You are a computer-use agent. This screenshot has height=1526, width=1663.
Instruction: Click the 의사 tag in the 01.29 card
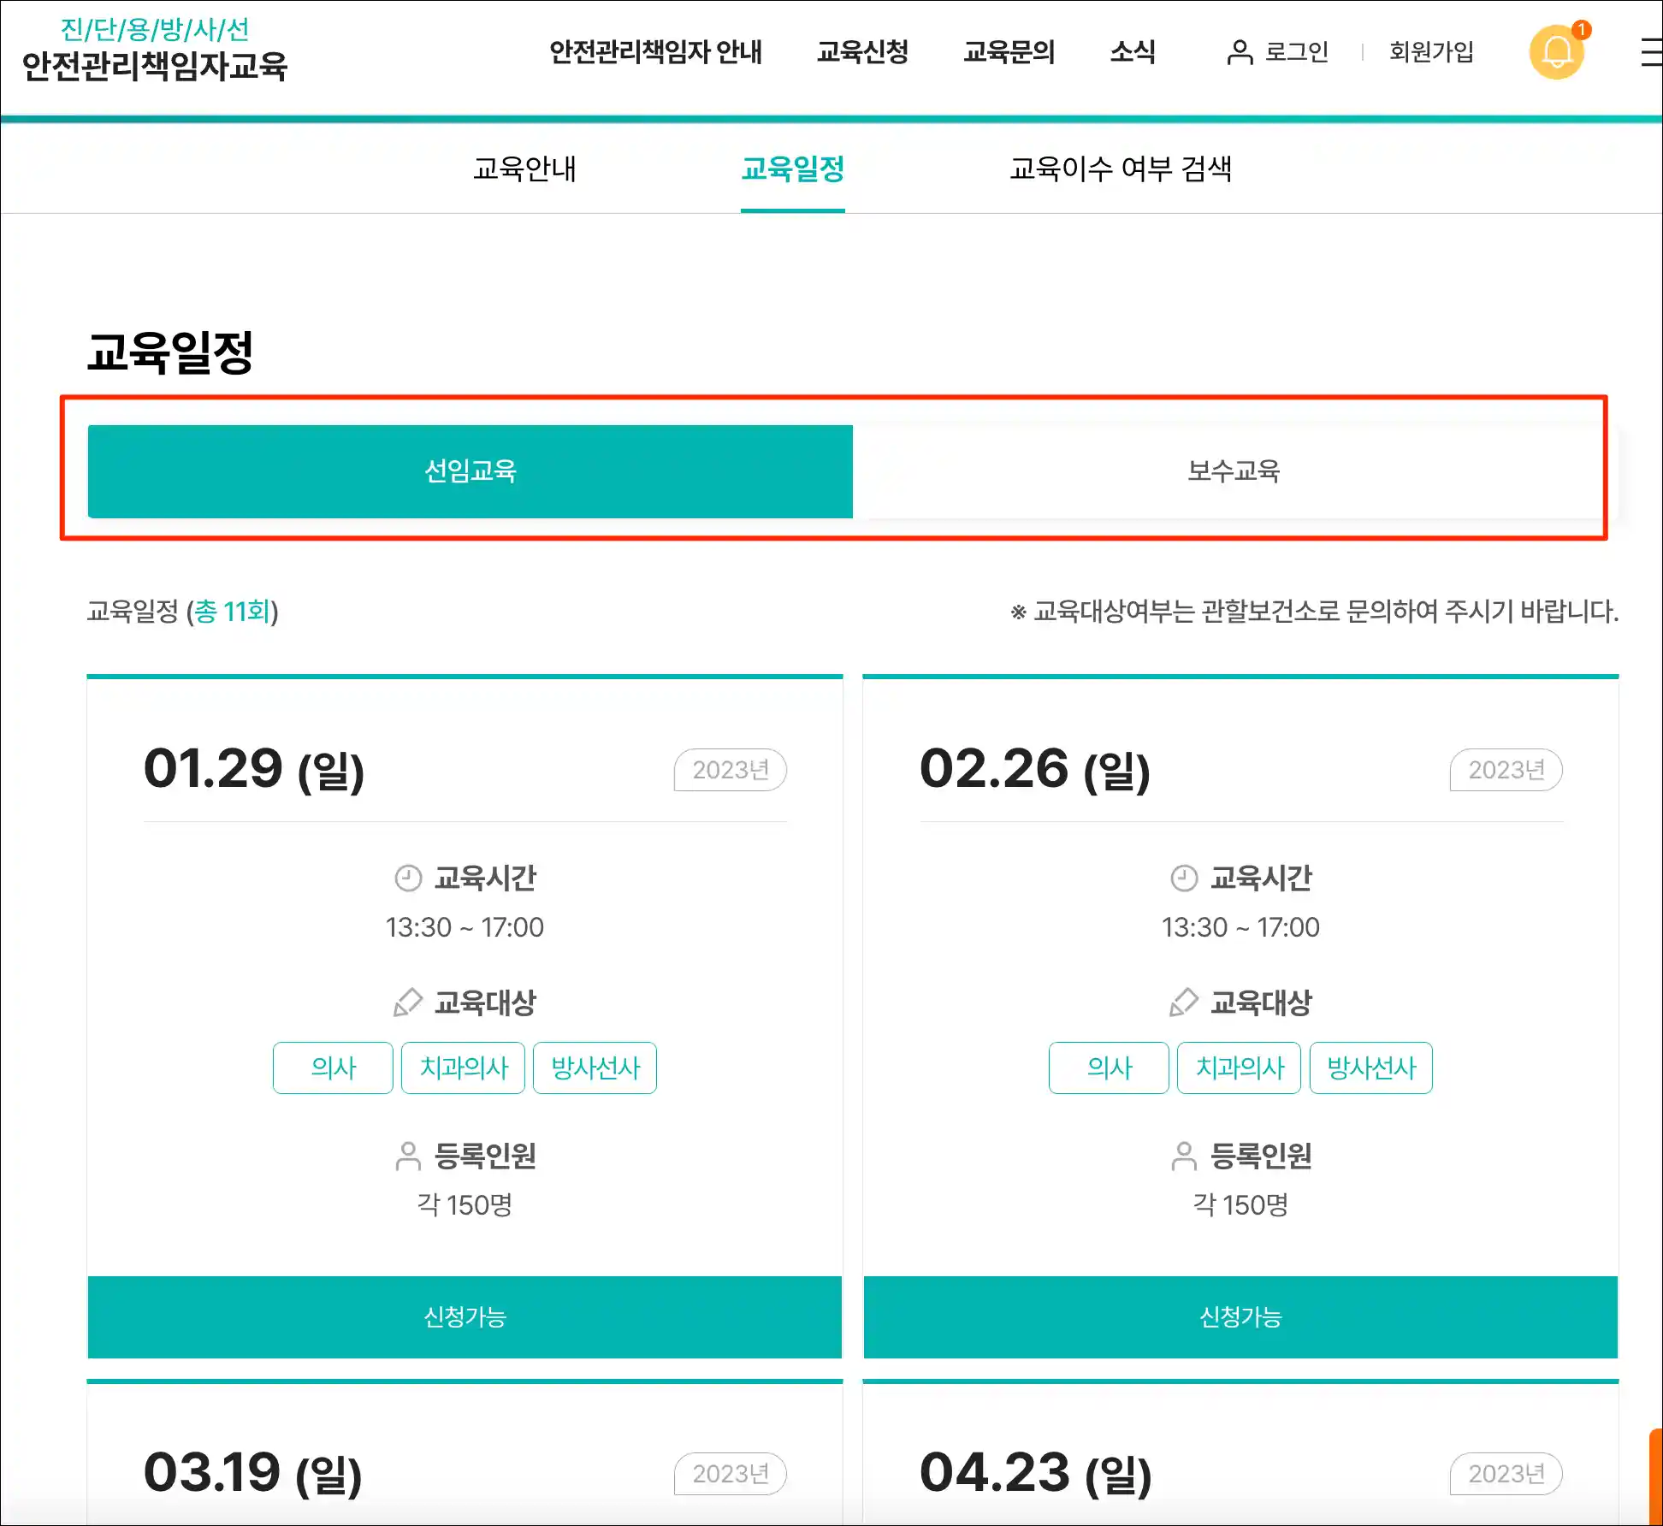333,1068
